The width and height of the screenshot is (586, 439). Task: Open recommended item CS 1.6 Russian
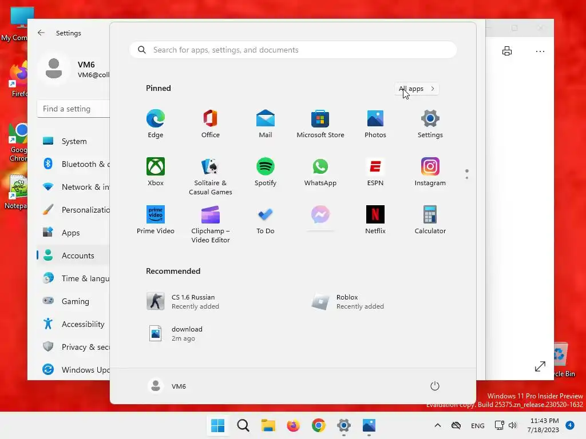click(183, 302)
